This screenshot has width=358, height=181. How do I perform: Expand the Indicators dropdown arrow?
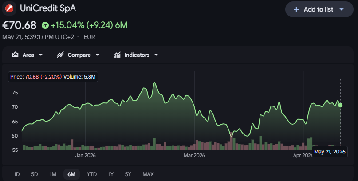[156, 55]
